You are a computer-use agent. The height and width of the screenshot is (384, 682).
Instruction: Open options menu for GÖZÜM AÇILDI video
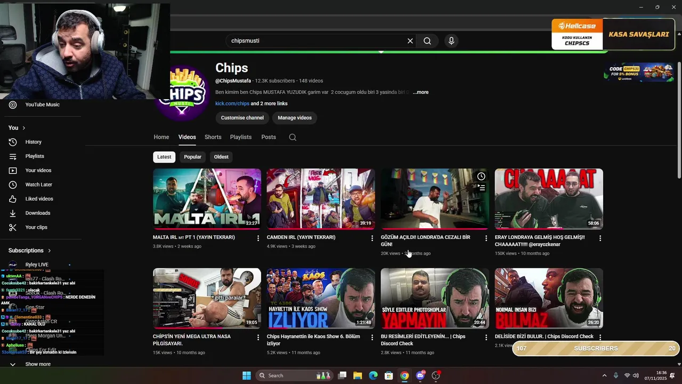click(x=486, y=238)
